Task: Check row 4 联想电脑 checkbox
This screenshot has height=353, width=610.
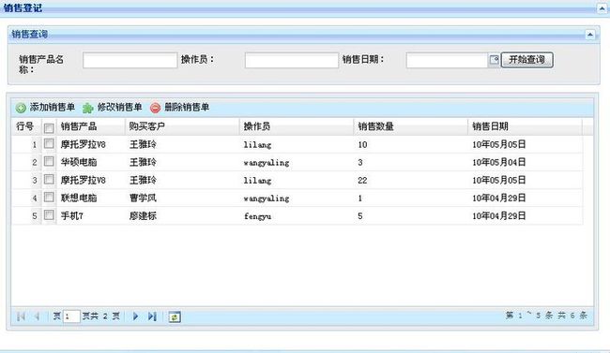Action: click(x=49, y=197)
